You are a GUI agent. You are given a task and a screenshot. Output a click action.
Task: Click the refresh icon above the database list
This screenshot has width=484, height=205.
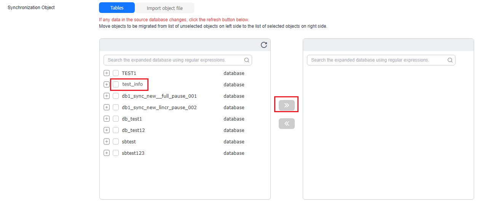coord(264,45)
